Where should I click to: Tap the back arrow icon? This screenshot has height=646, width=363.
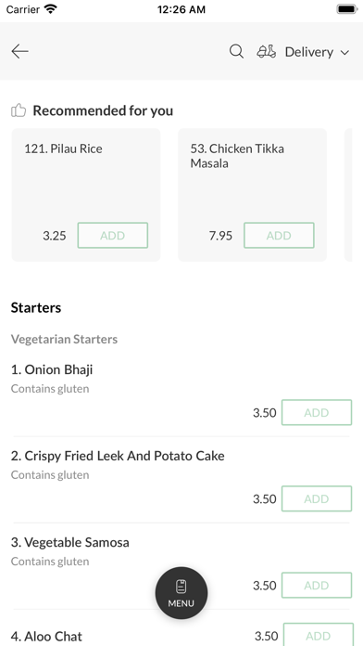point(19,51)
